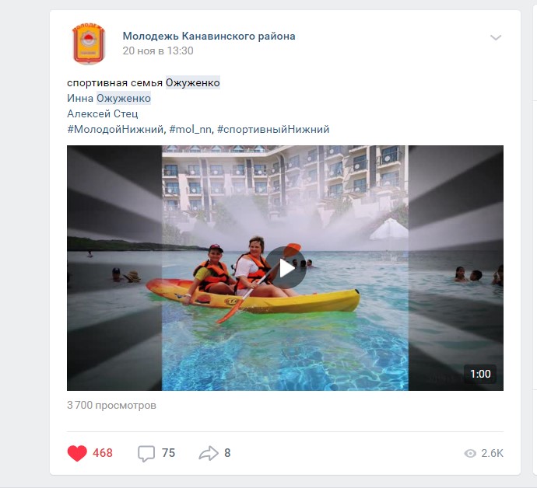Click the 75 comments count
Screen dimensions: 537x488
coord(168,453)
